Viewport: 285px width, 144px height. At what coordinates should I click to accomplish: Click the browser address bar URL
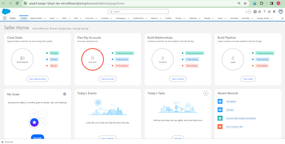(77, 3)
